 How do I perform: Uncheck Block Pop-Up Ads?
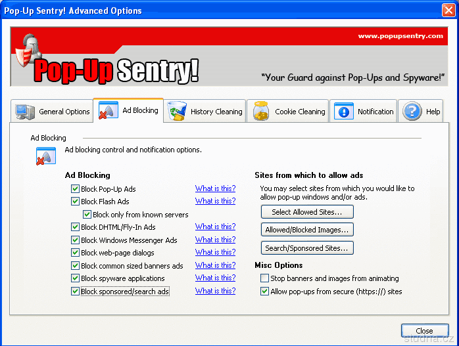pyautogui.click(x=75, y=189)
